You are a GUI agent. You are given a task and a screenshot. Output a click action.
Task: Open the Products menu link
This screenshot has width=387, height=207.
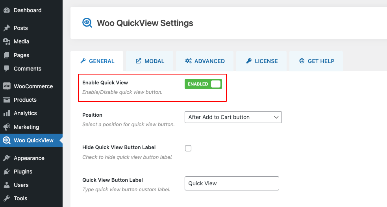tap(25, 100)
